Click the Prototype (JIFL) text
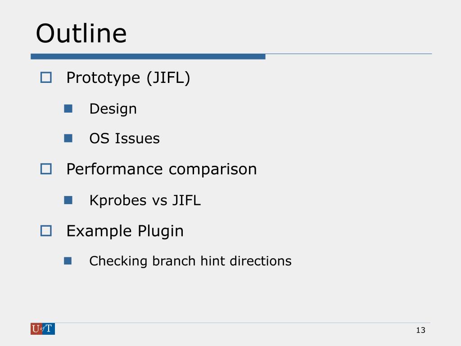The height and width of the screenshot is (346, 461). 128,78
